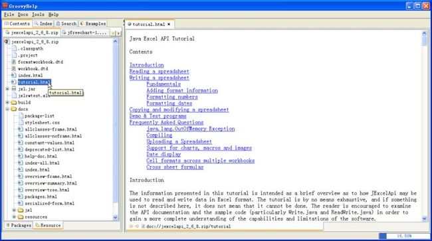Click the page icon beside doc URL
The width and height of the screenshot is (432, 241).
(x=143, y=226)
